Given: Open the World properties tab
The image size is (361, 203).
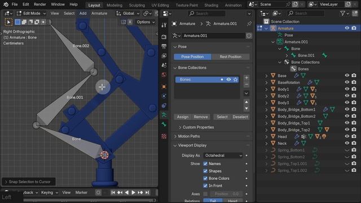Looking at the screenshot, I should click(x=164, y=74).
